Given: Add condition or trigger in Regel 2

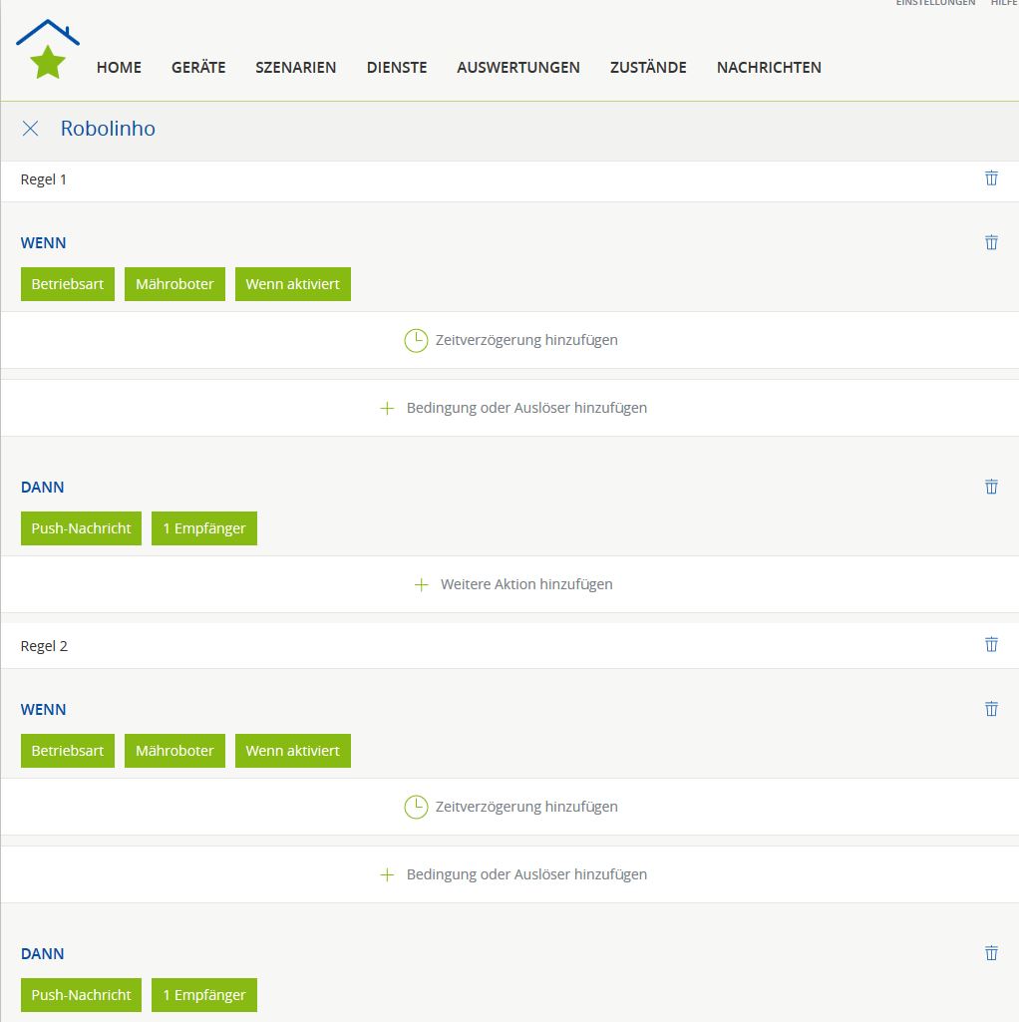Looking at the screenshot, I should pyautogui.click(x=513, y=874).
